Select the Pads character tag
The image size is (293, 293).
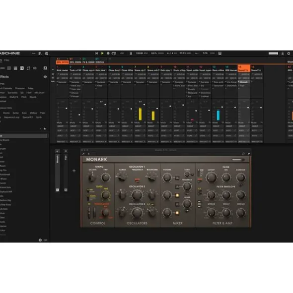(43, 113)
